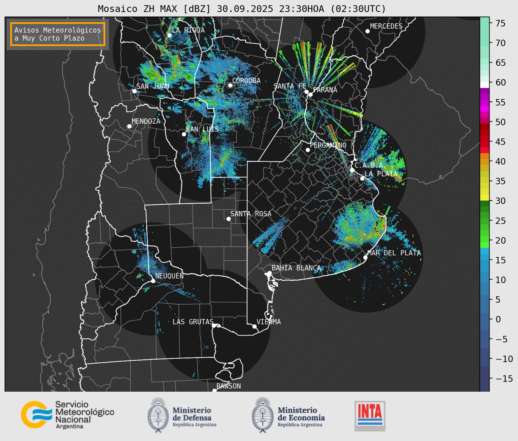
Task: Click the BAHÍA BLANCA label text
Action: click(296, 268)
